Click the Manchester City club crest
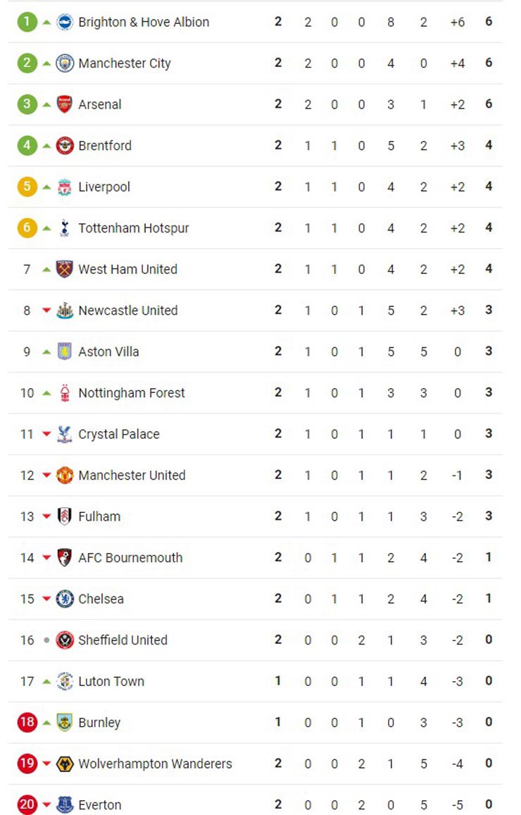The height and width of the screenshot is (815, 521). pyautogui.click(x=65, y=63)
